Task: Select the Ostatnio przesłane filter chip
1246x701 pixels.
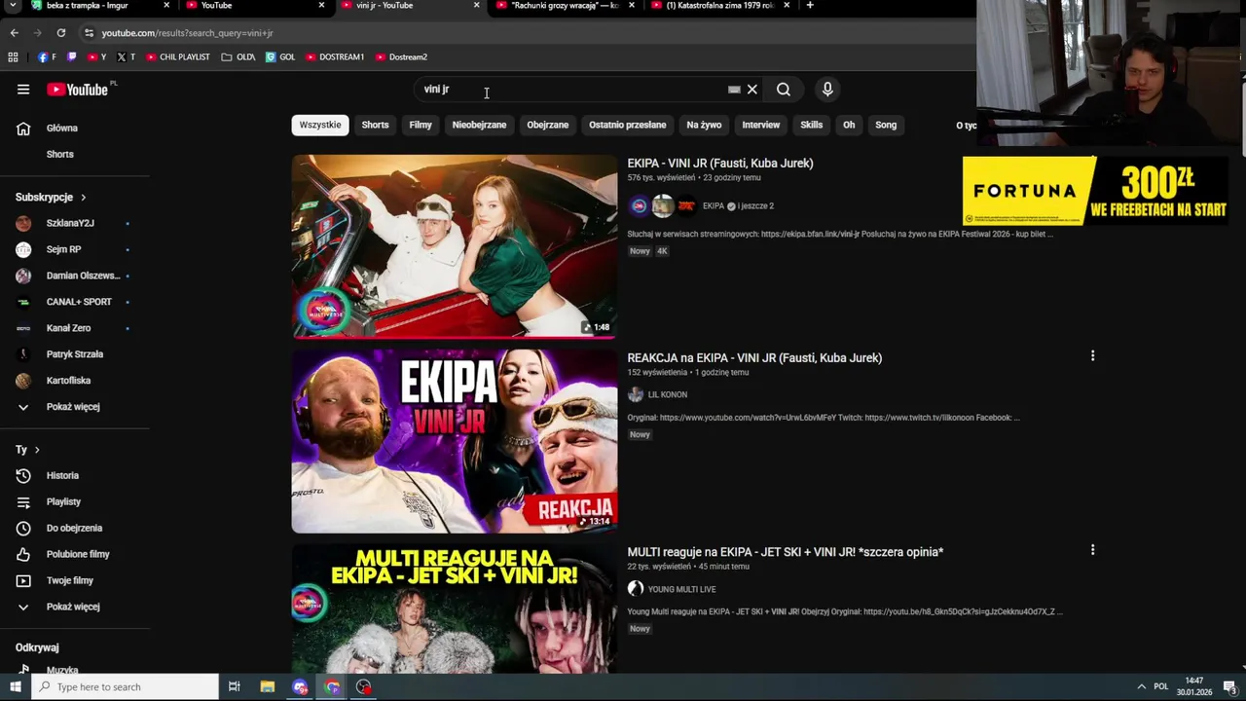Action: 627,125
